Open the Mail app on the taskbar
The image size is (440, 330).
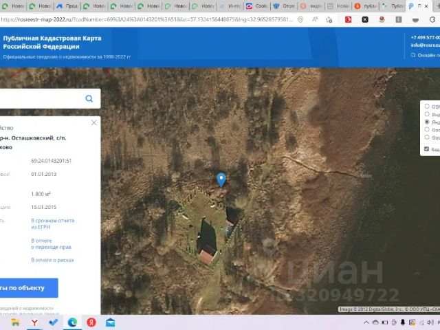(110, 322)
